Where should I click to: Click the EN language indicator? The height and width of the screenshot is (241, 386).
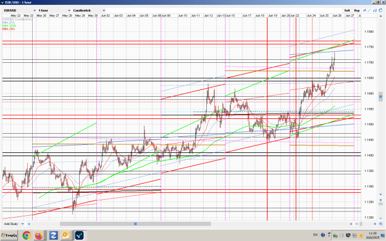pyautogui.click(x=316, y=235)
